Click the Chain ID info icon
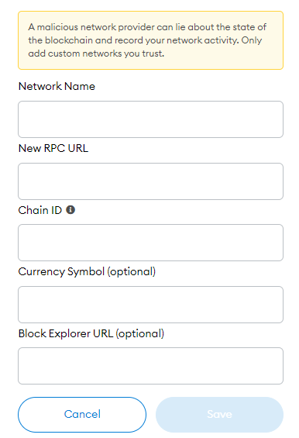This screenshot has width=299, height=438. pos(70,210)
